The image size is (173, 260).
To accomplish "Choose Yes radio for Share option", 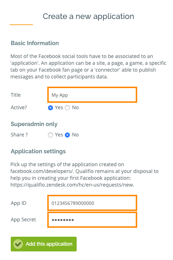I will (x=51, y=135).
